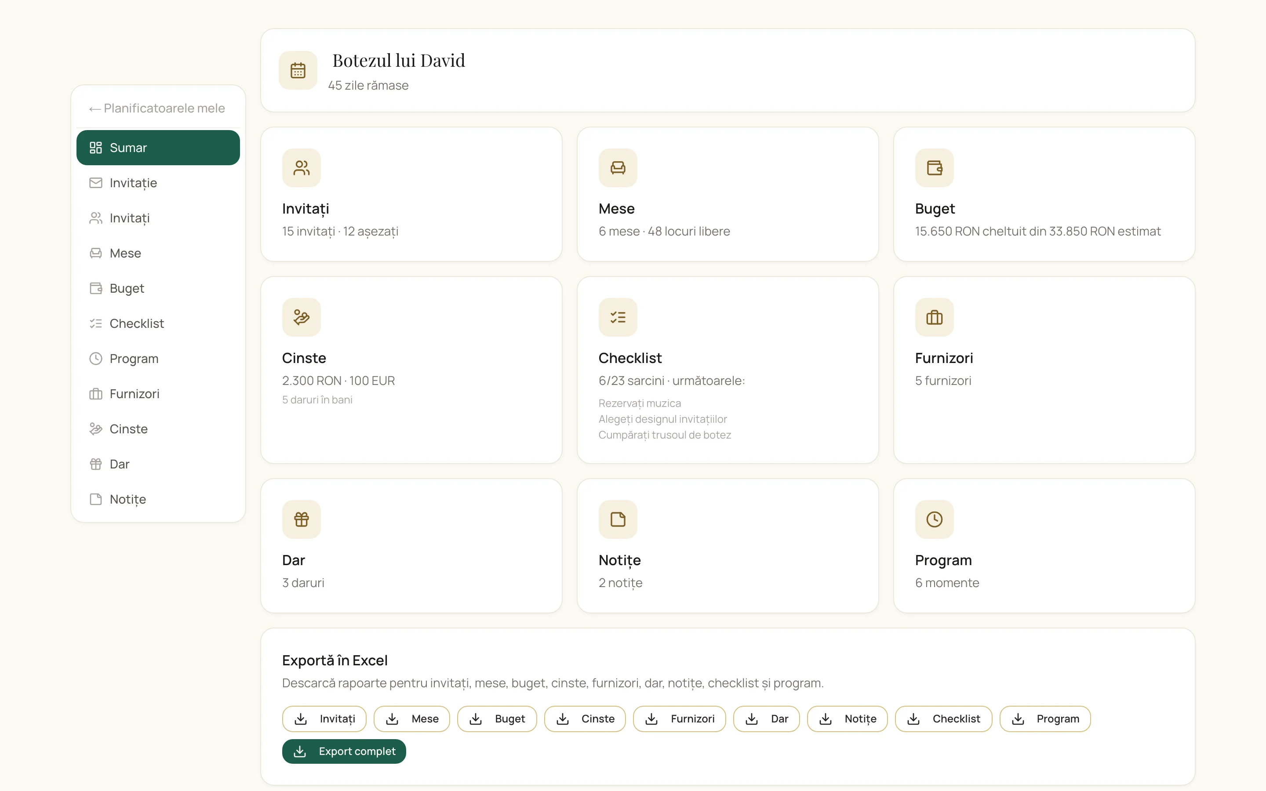Viewport: 1266px width, 791px height.
Task: Click '6 momente' text
Action: point(947,583)
